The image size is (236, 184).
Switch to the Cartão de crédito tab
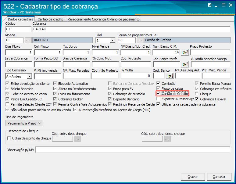coord(50,19)
